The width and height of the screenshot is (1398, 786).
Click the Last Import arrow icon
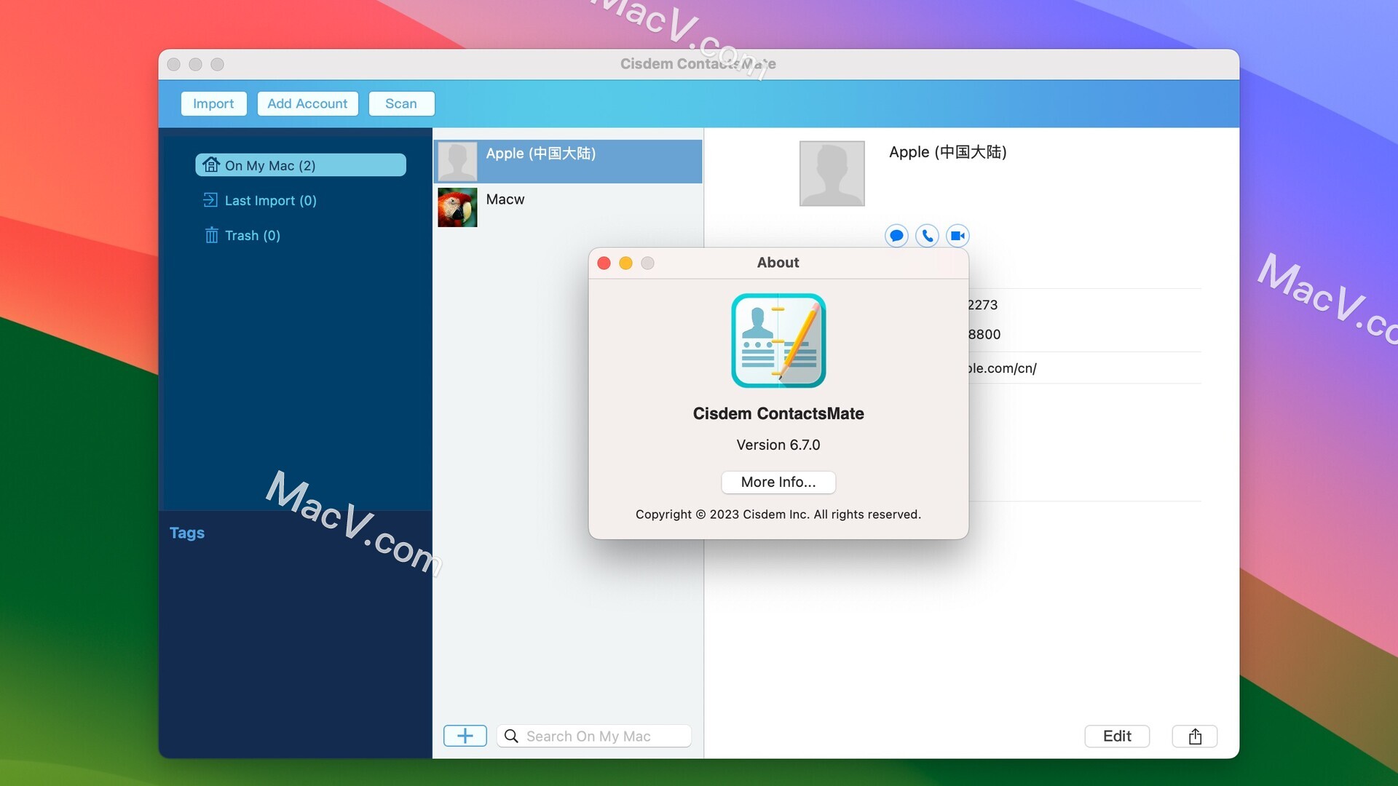point(210,199)
